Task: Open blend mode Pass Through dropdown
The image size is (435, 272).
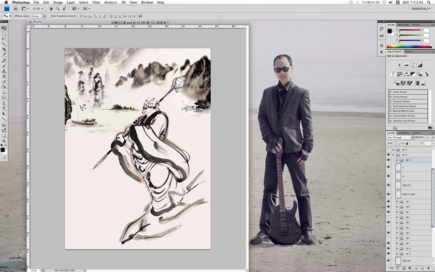Action: (x=400, y=138)
